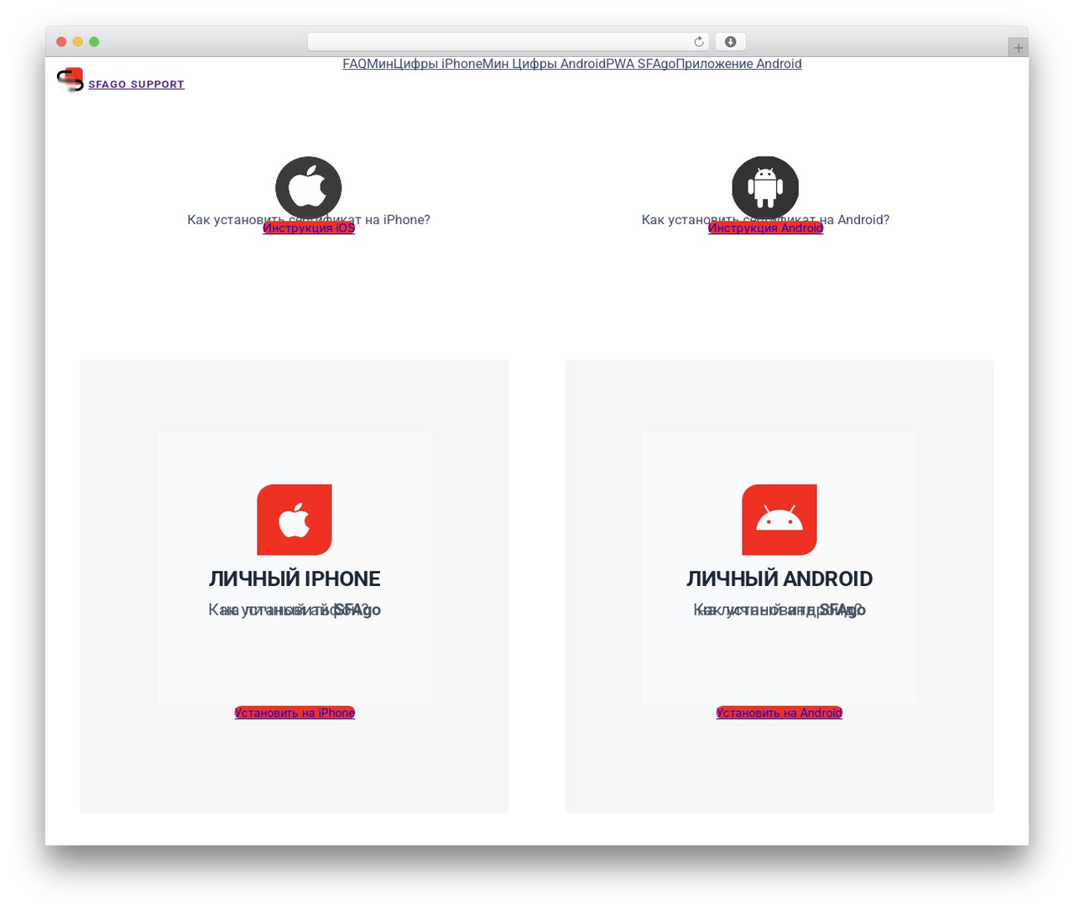Click the Android certificate question text
This screenshot has width=1074, height=910.
click(x=765, y=220)
